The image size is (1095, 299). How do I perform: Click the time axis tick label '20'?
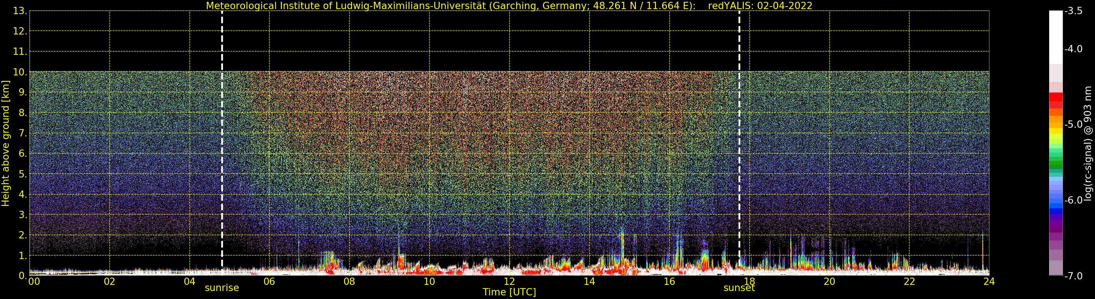pos(829,282)
